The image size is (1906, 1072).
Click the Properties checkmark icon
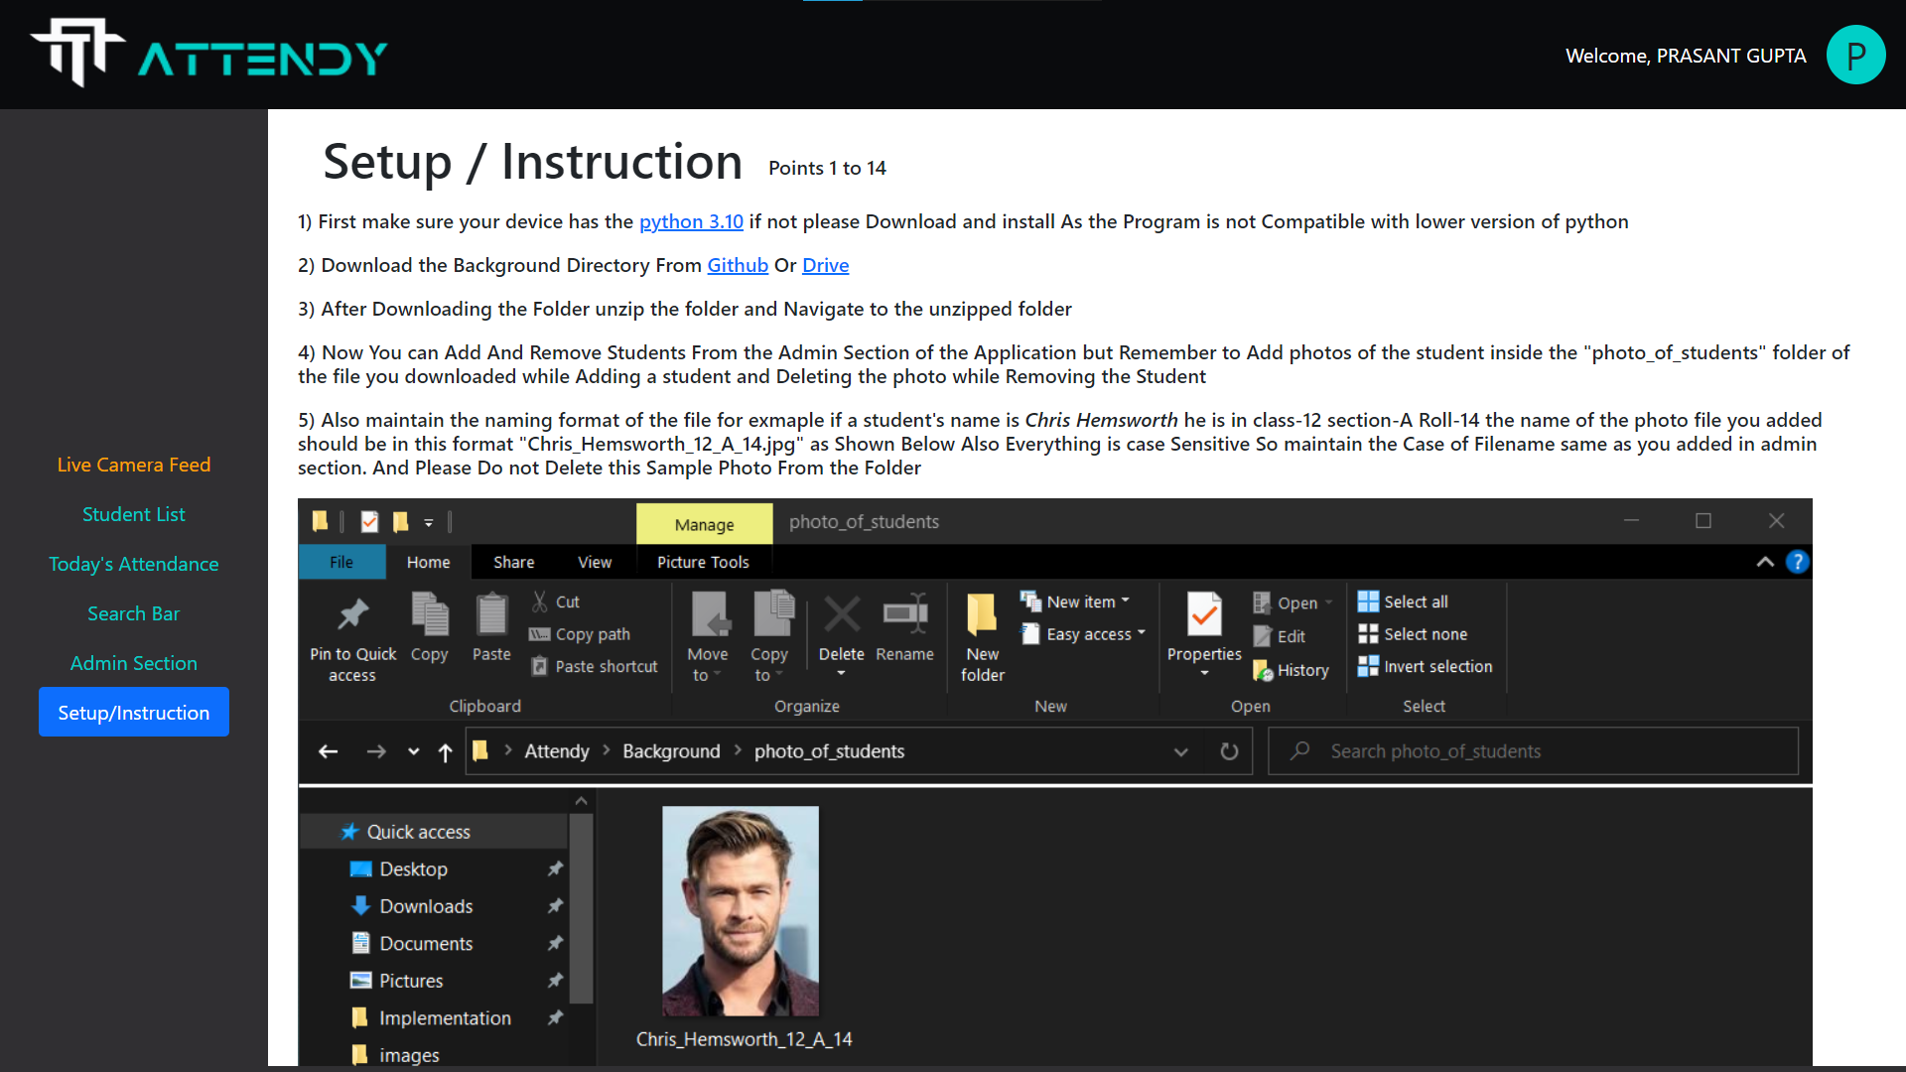tap(1203, 615)
